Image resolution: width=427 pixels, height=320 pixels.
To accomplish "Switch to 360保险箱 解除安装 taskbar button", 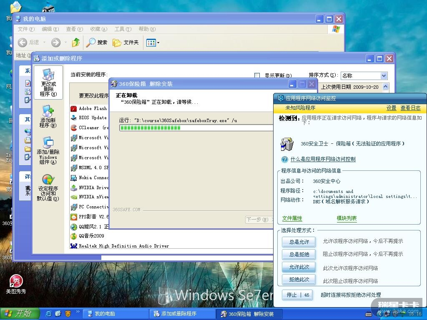I will point(249,314).
